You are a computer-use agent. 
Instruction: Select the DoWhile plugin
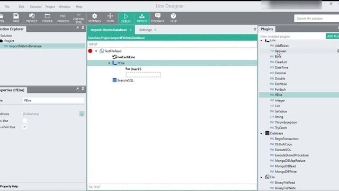coord(281,84)
